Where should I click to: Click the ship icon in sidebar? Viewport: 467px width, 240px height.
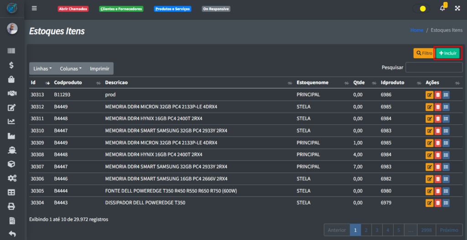12,150
